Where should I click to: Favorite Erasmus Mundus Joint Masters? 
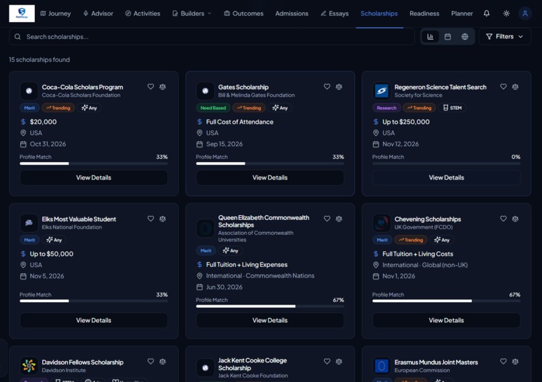(503, 362)
